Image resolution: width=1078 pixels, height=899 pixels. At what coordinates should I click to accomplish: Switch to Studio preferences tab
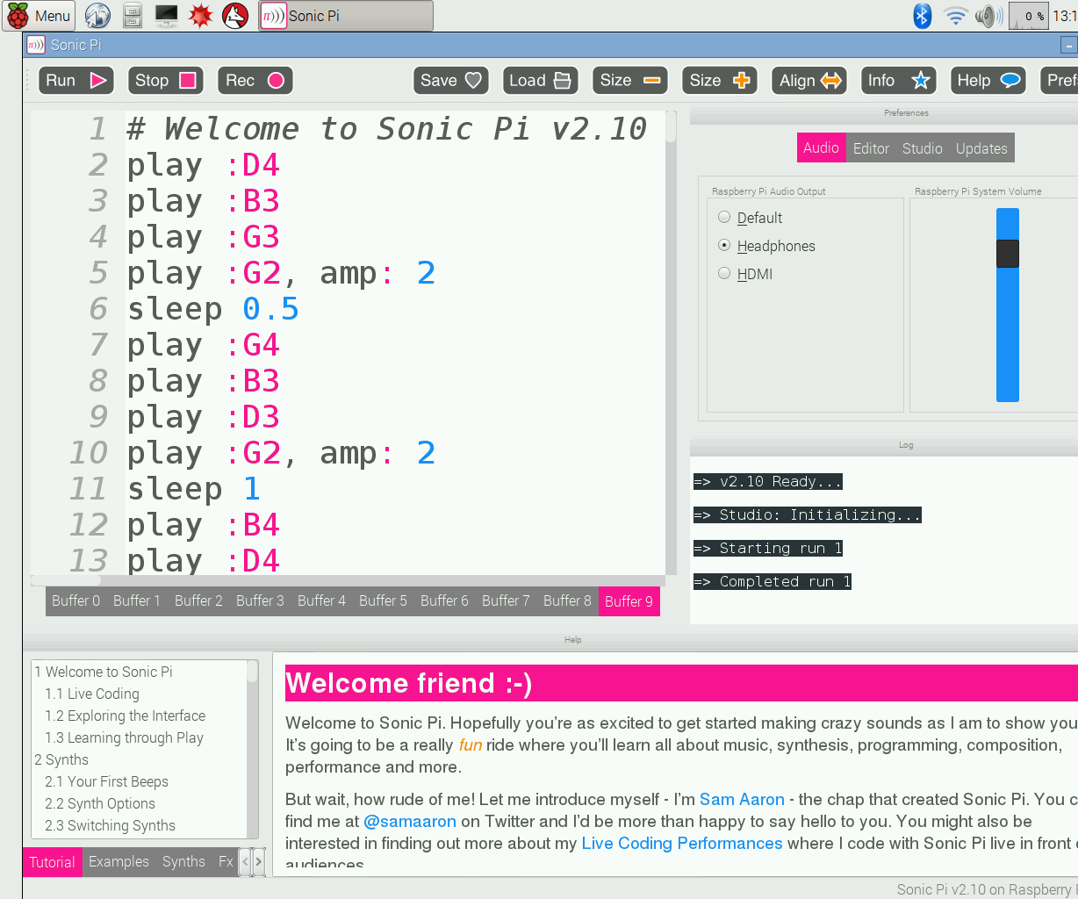pos(922,148)
